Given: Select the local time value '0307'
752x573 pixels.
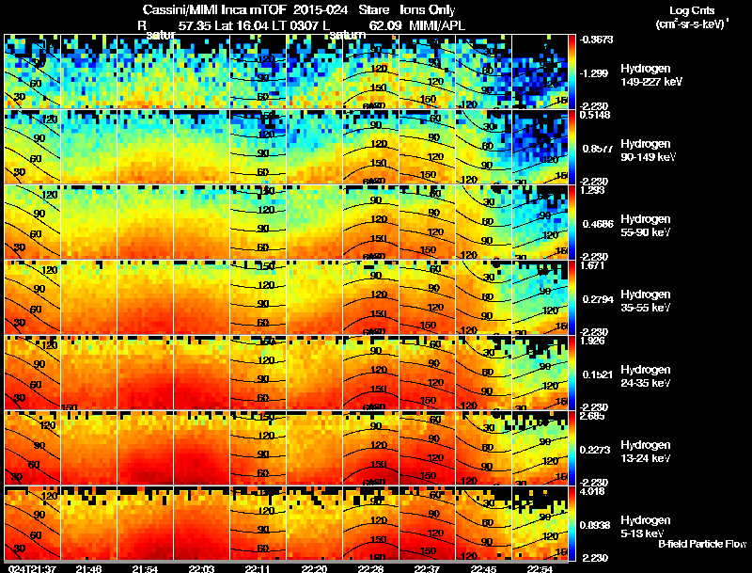Looking at the screenshot, I should [305, 25].
